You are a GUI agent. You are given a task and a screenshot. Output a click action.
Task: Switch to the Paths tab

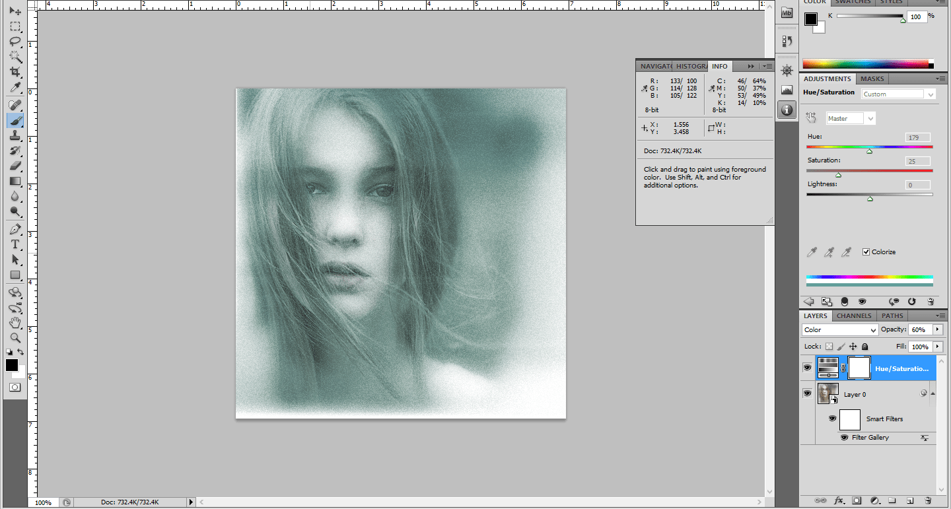(x=892, y=316)
